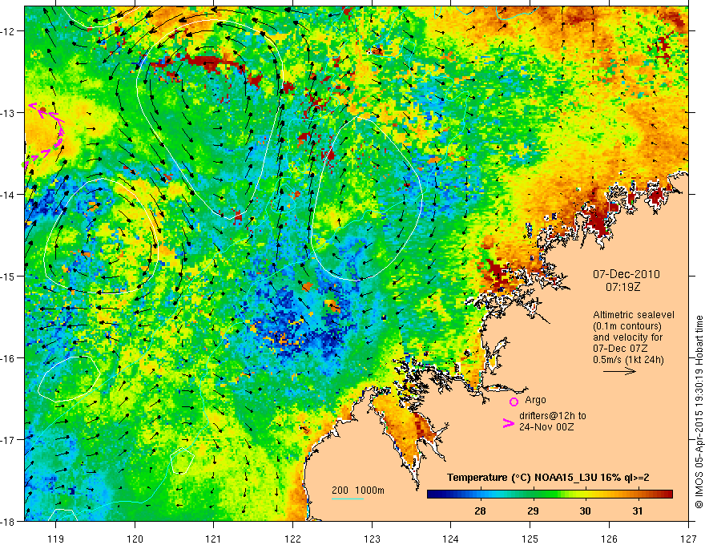Click longitude axis label 124
Image resolution: width=705 pixels, height=545 pixels.
tap(451, 539)
